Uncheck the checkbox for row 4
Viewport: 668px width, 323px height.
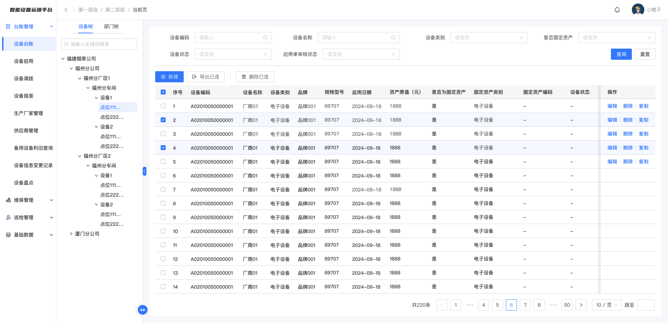point(163,148)
